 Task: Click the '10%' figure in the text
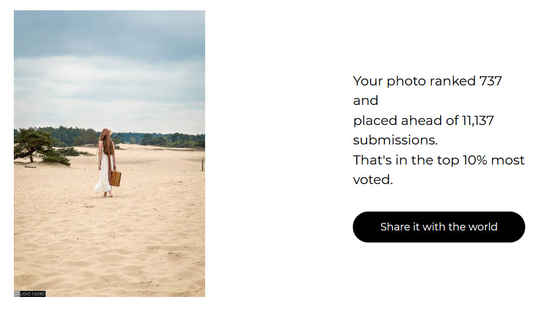pyautogui.click(x=475, y=160)
